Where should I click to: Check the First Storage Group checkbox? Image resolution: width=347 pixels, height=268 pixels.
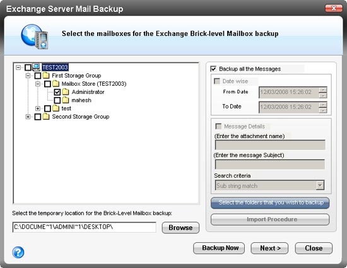(38, 76)
